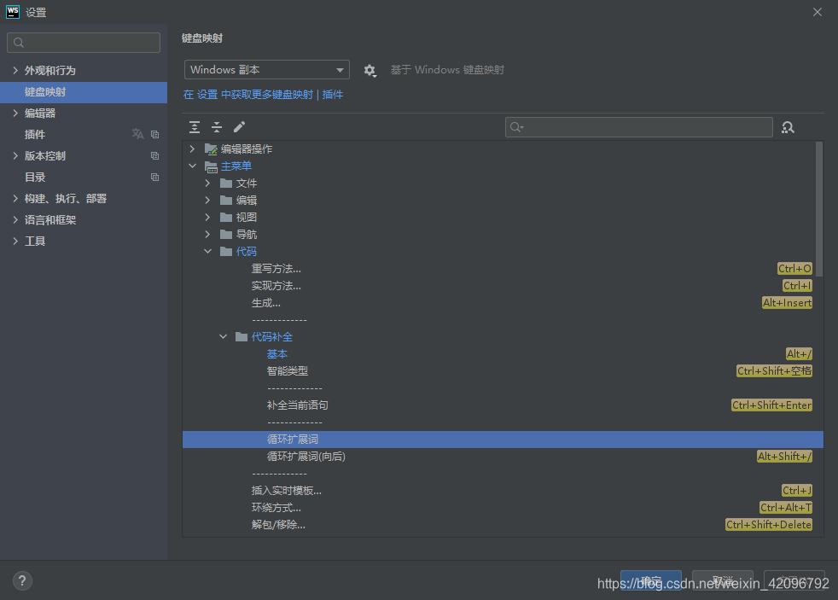Select 键盘映射 in settings sidebar
Viewport: 838px width, 600px height.
[84, 92]
